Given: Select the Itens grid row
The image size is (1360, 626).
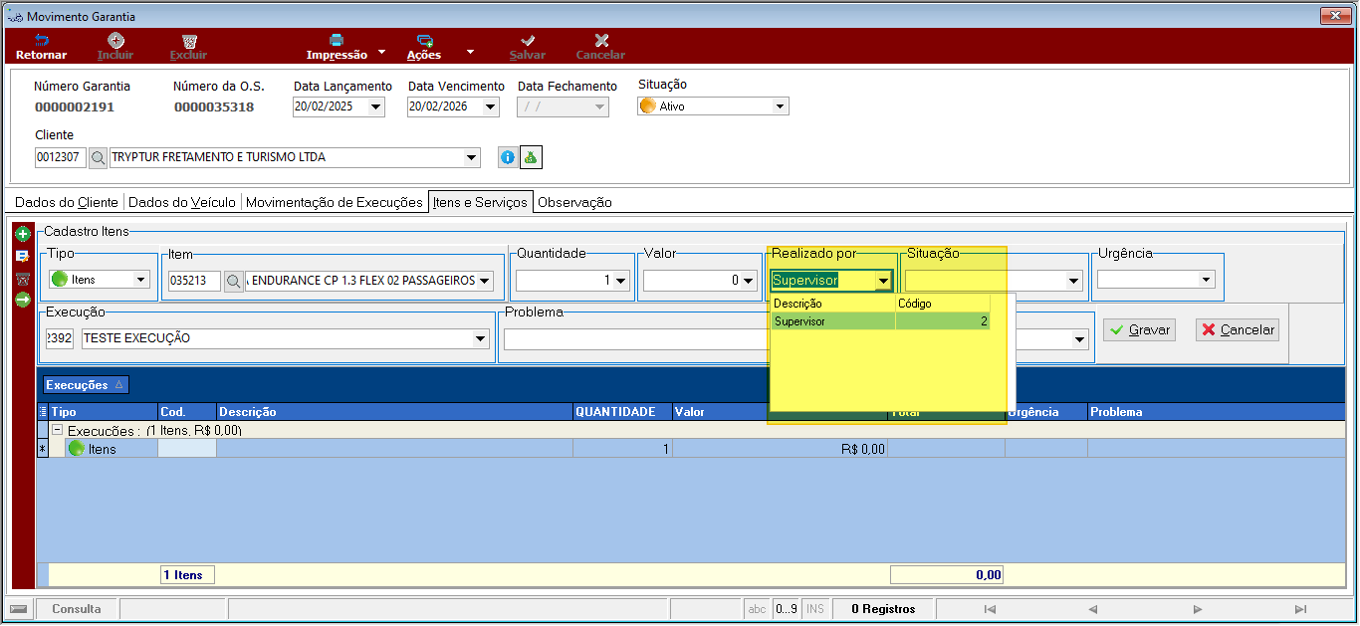Looking at the screenshot, I should 690,449.
